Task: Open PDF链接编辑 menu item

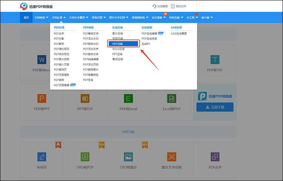Action: pos(91,59)
